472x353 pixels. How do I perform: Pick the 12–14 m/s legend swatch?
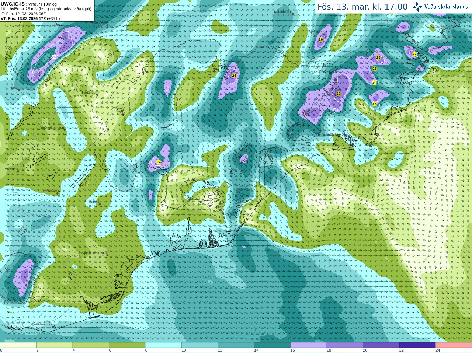(236, 345)
